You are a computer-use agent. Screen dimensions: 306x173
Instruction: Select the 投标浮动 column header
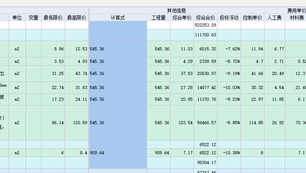(x=229, y=18)
